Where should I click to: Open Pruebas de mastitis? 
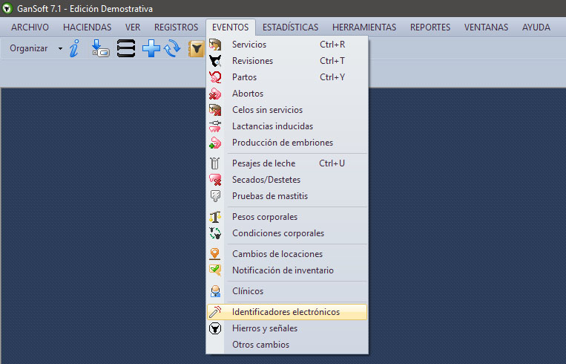pos(287,196)
